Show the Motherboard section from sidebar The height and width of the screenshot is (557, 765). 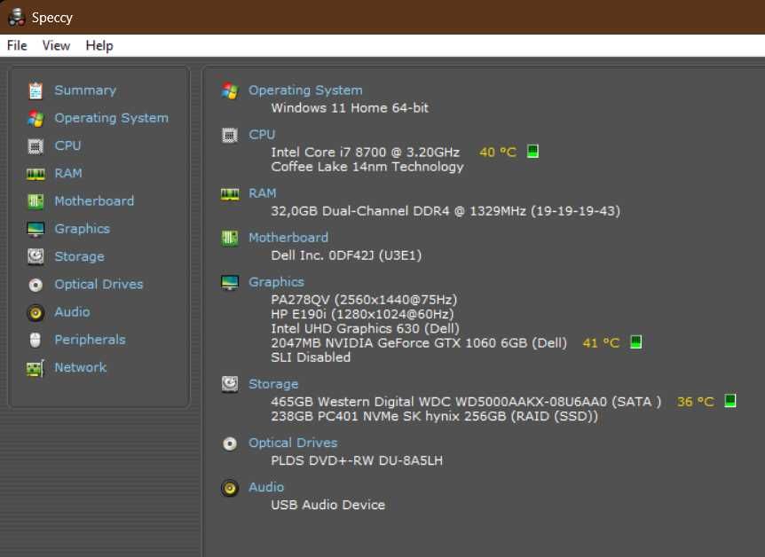coord(94,201)
